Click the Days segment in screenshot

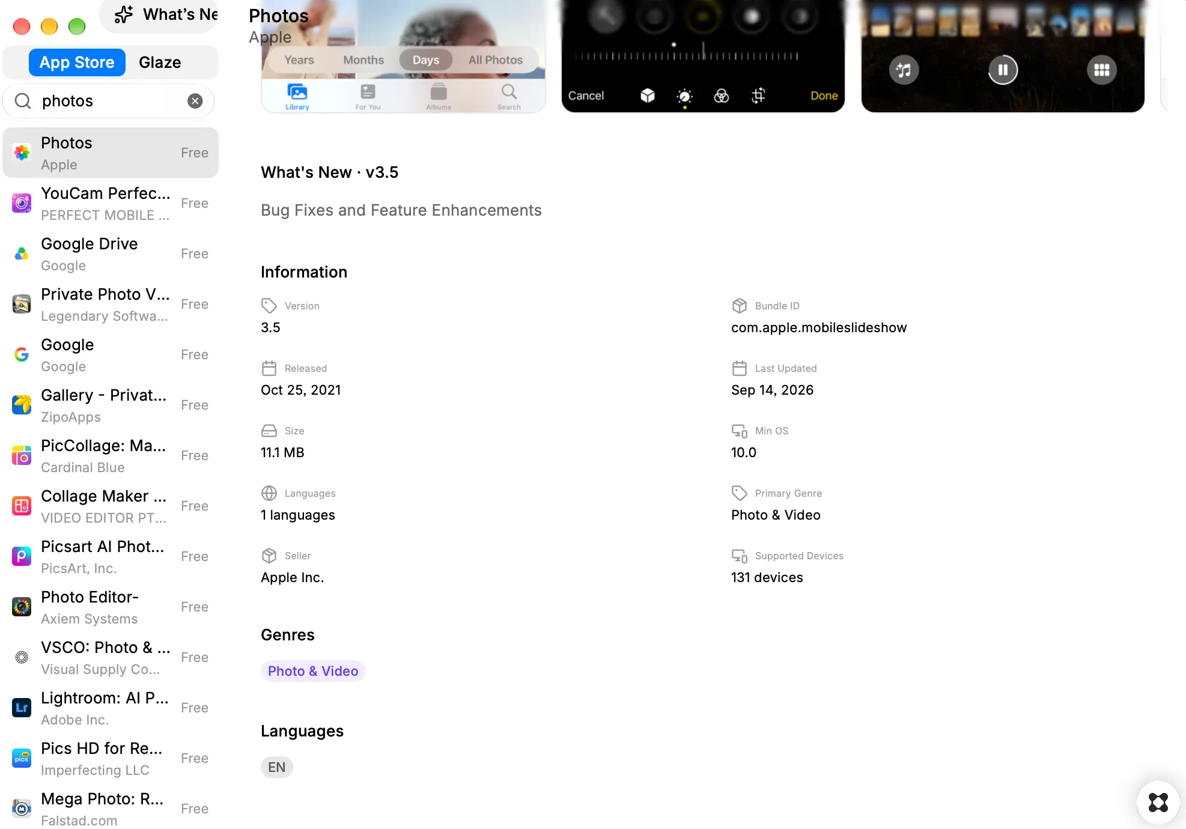click(425, 60)
